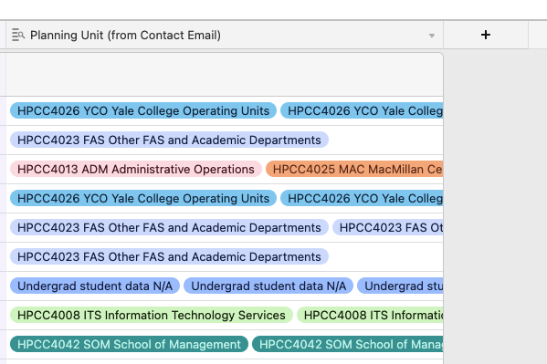Click the truncated HPCC4023 FAS Ot tag
This screenshot has width=547, height=364.
[x=388, y=228]
